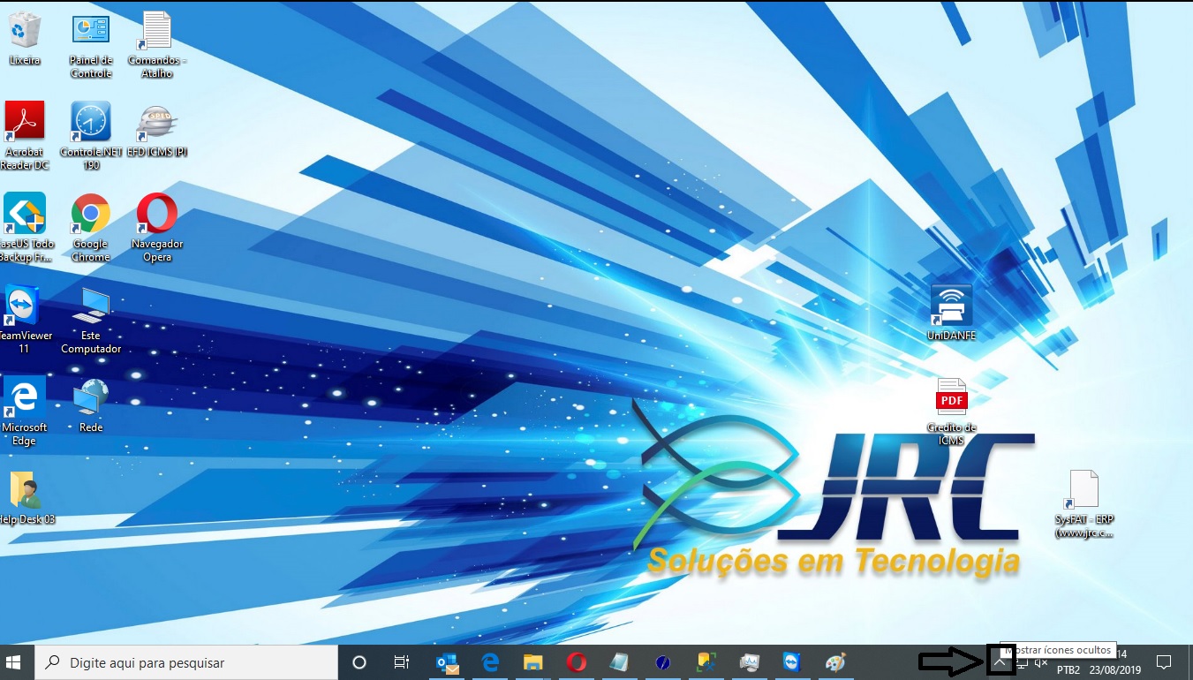
Task: Select the Google Chrome desktop shortcut
Action: (x=91, y=228)
